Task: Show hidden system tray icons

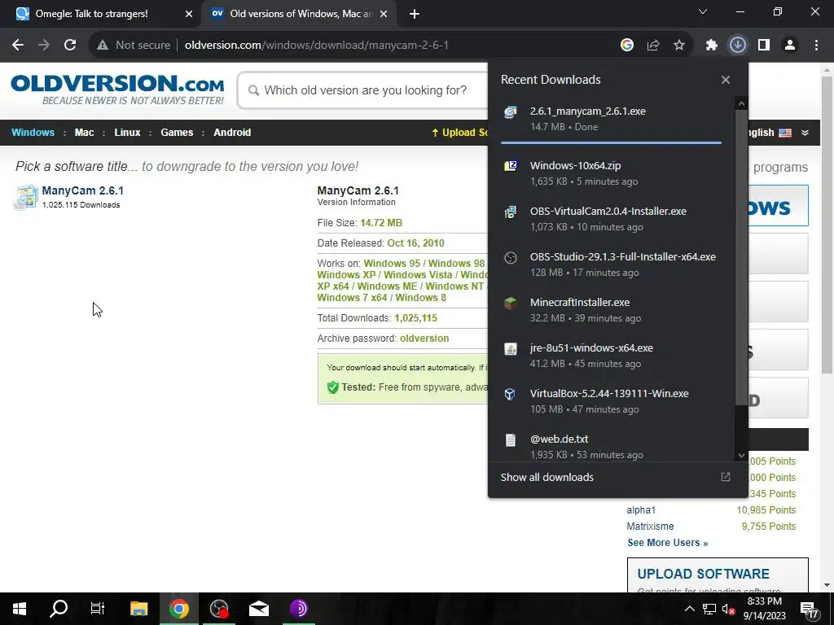Action: tap(689, 609)
